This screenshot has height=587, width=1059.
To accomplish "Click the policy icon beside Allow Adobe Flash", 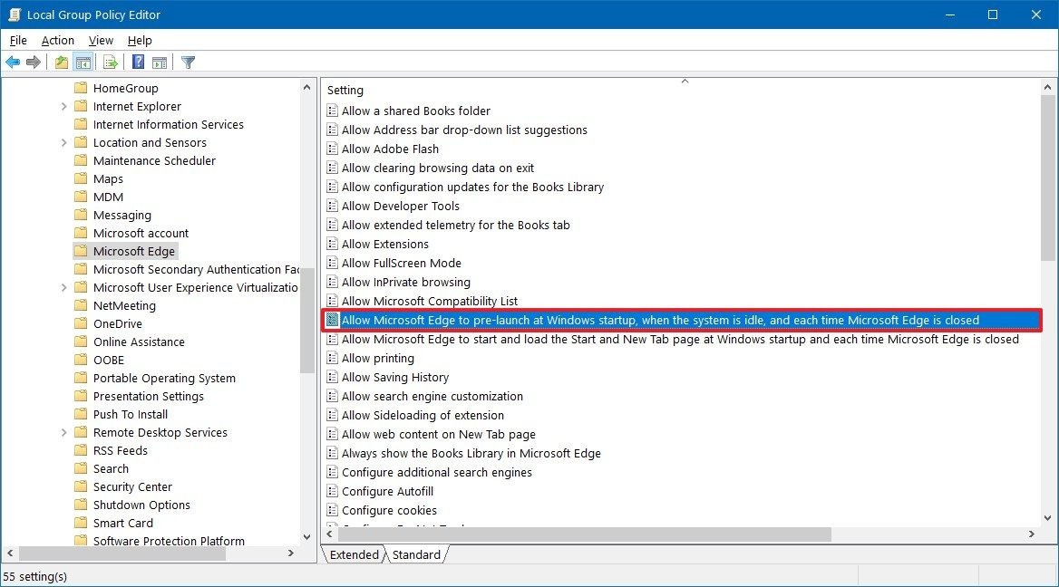I will (332, 149).
